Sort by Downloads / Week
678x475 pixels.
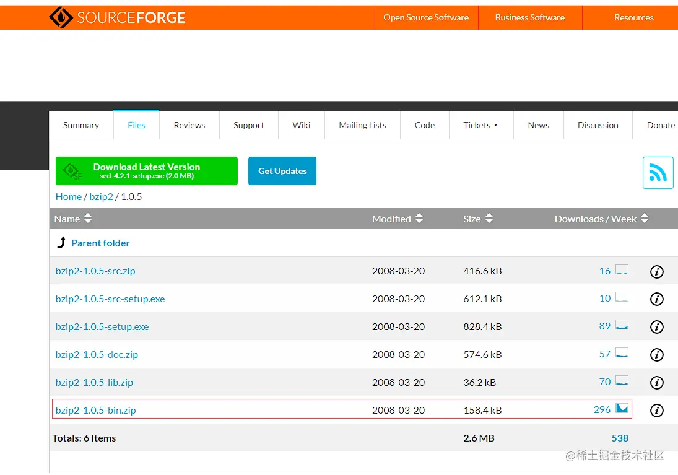601,219
